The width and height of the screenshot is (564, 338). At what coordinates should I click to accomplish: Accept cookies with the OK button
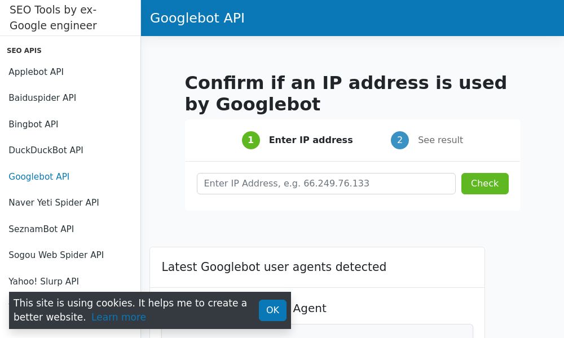272,310
